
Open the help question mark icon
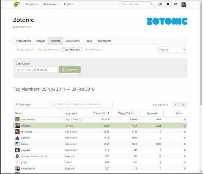click(160, 4)
